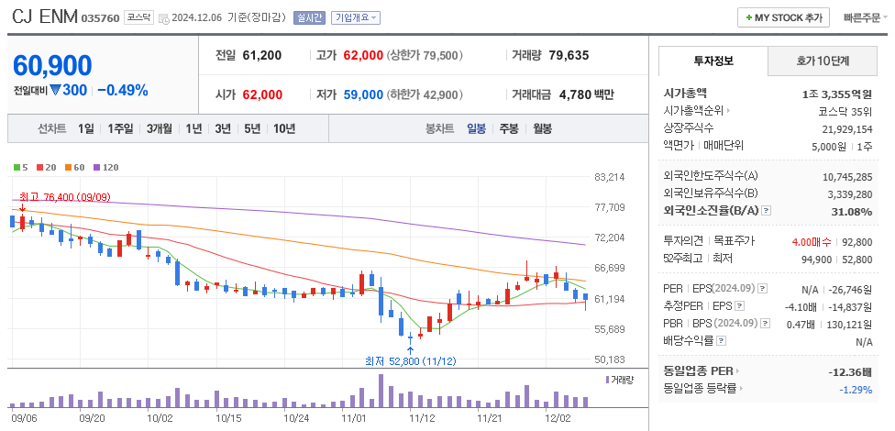The height and width of the screenshot is (431, 895).
Task: Click the orange 60-day moving average legend
Action: 75,167
